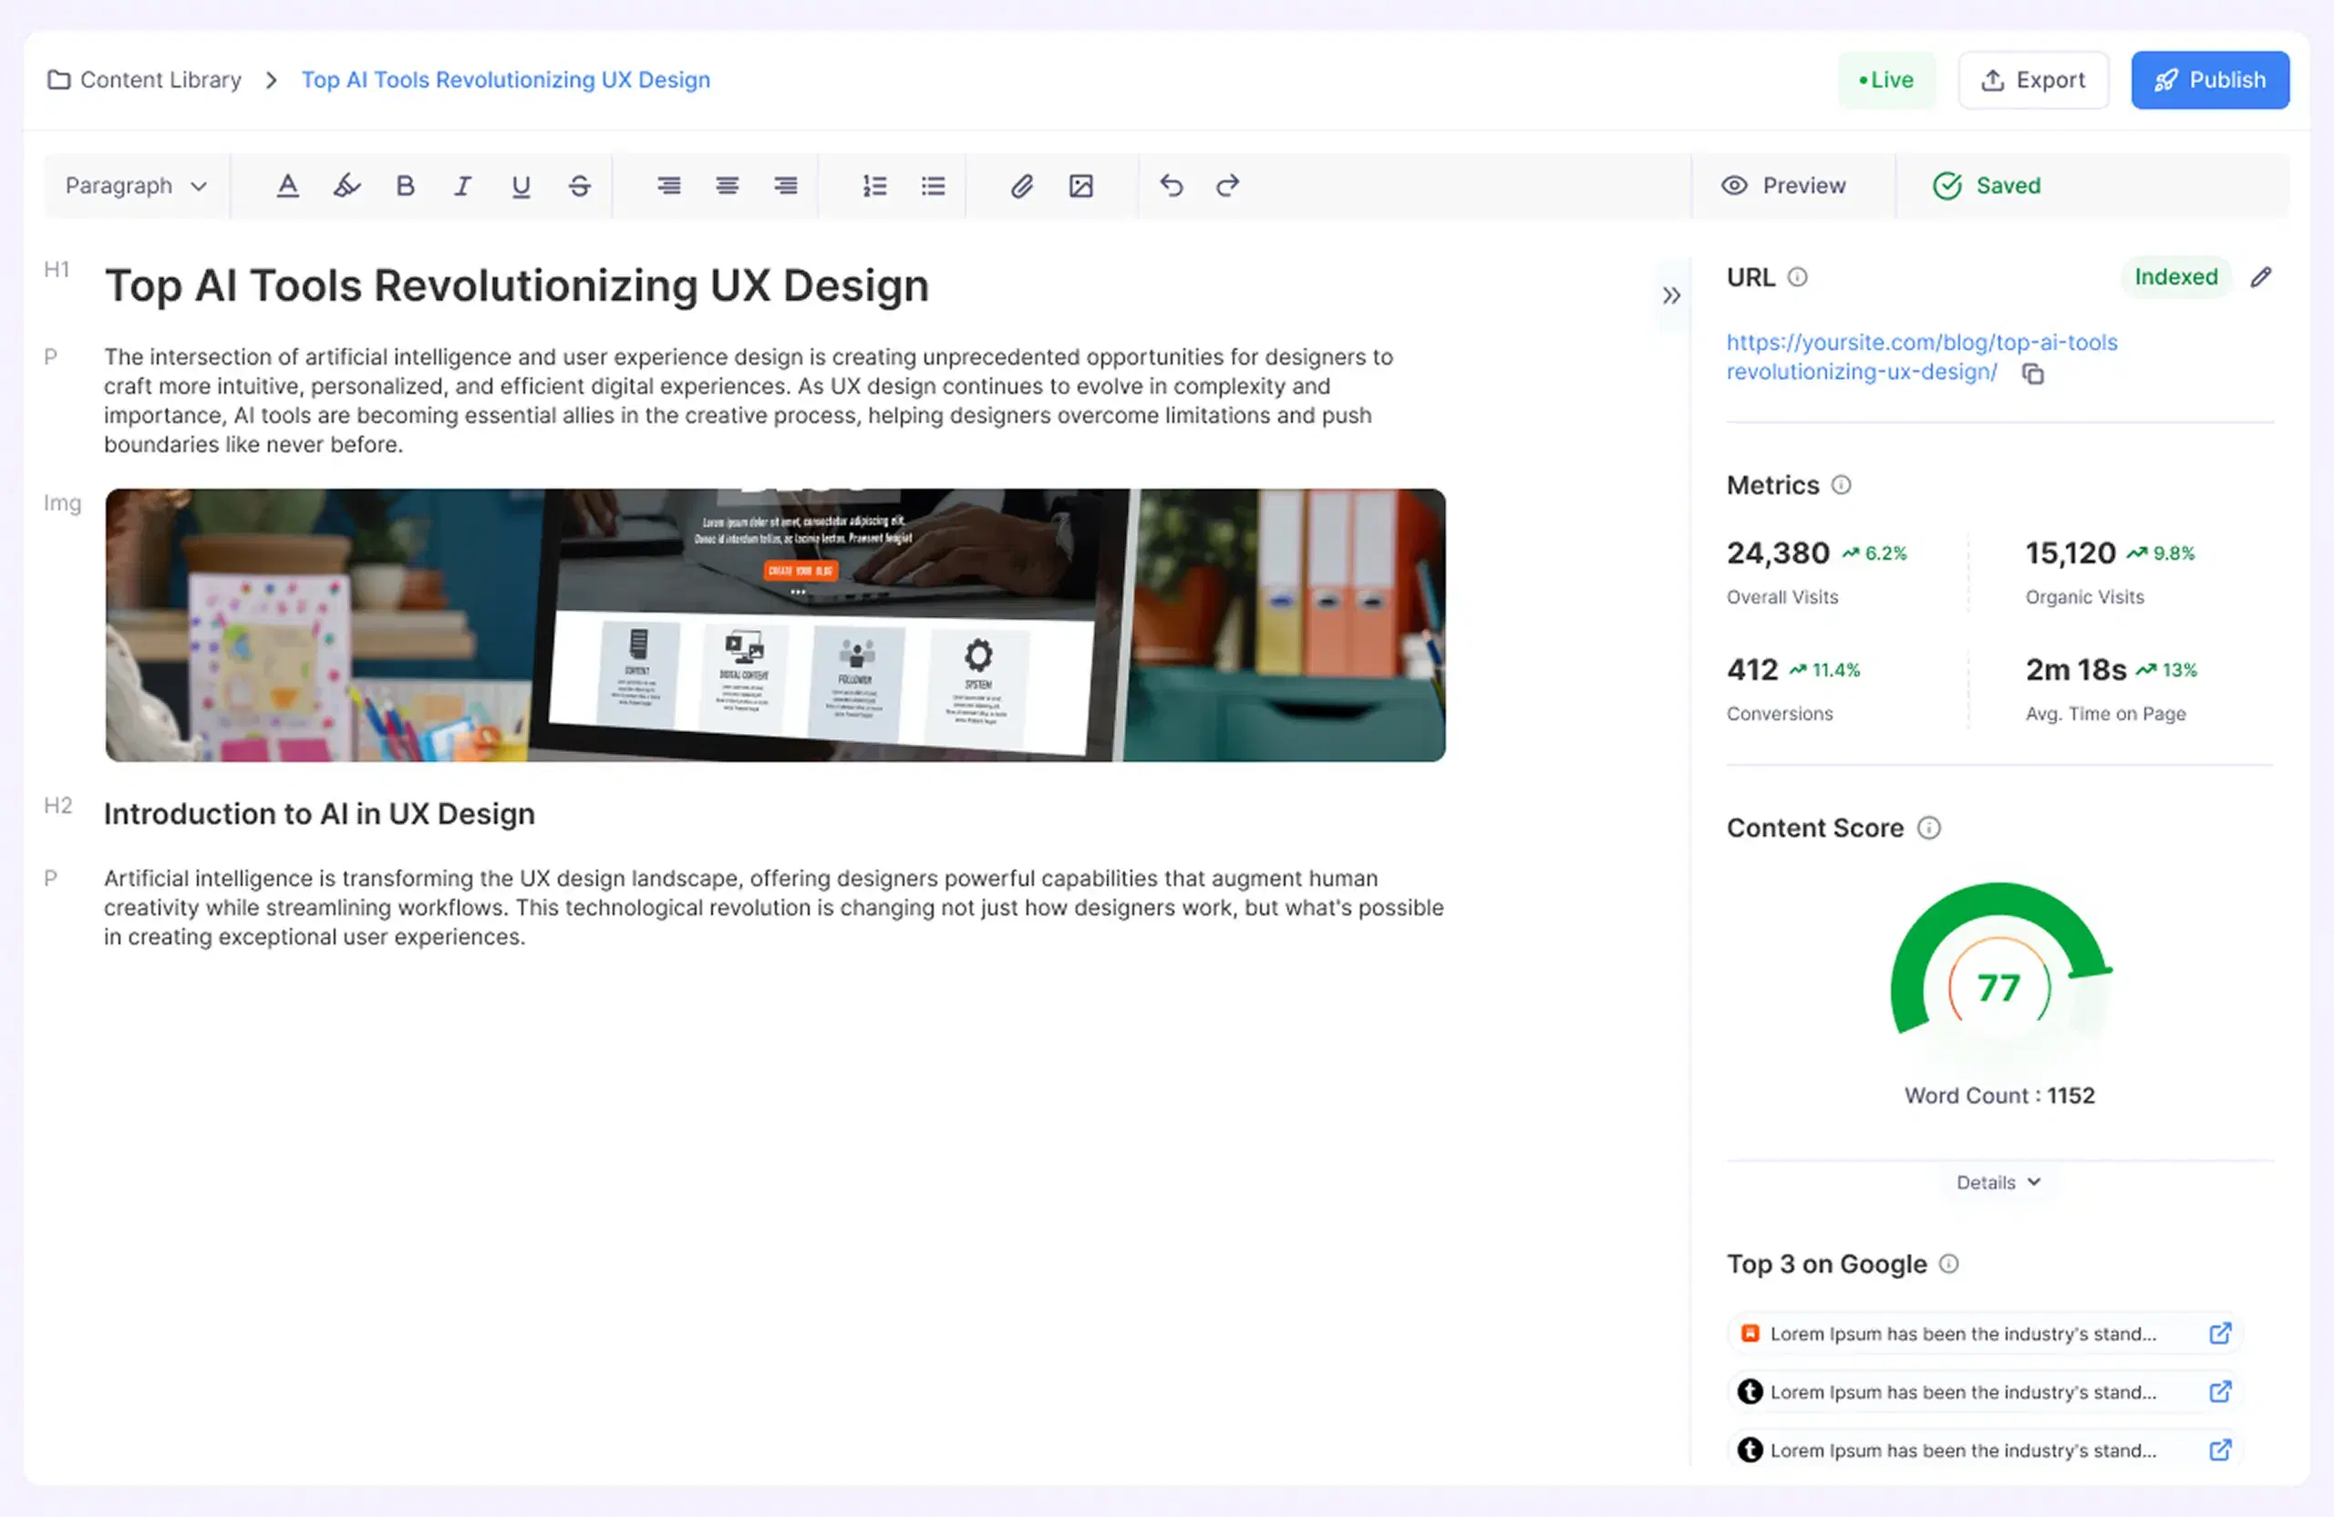Click the Publish button
2334x1517 pixels.
2209,79
